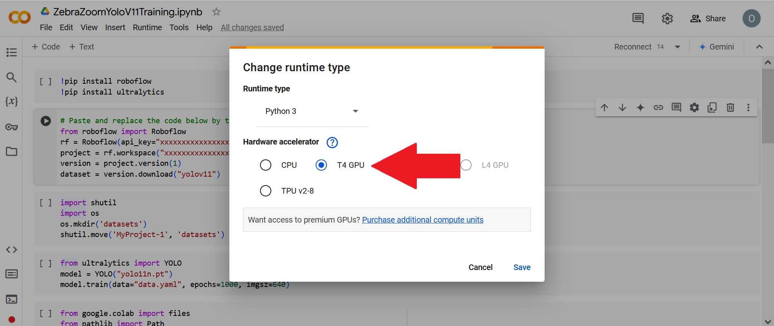Click the vertical scrollbar thumb
Image resolution: width=774 pixels, height=326 pixels.
[768, 106]
